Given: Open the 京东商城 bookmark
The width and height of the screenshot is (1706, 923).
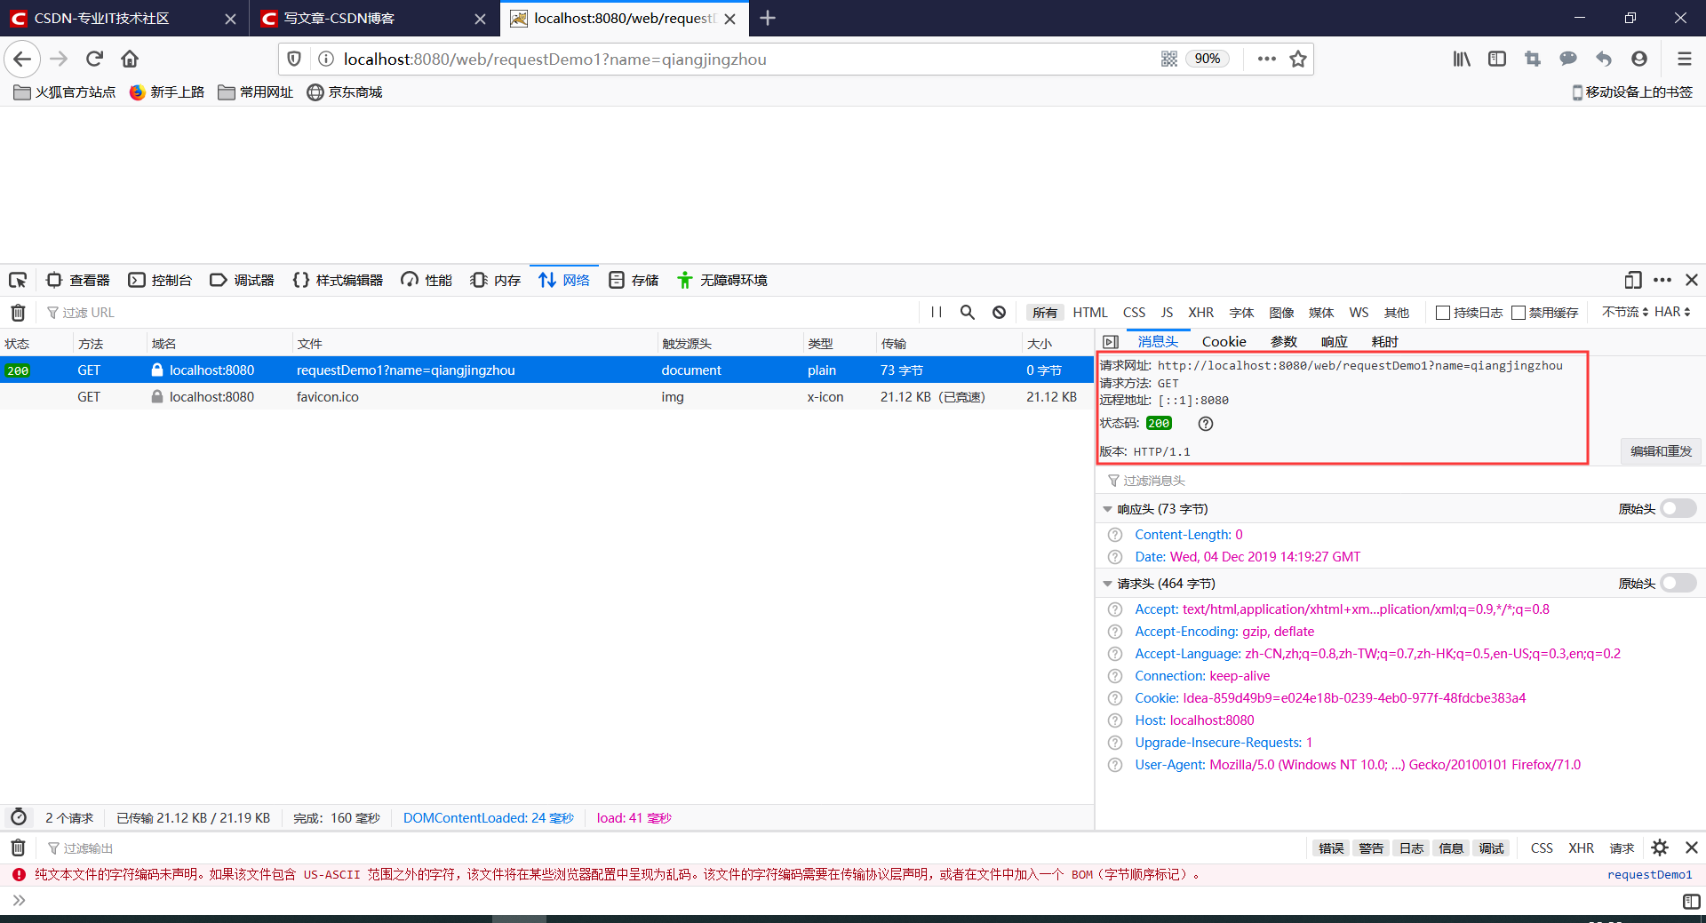Looking at the screenshot, I should (x=345, y=92).
